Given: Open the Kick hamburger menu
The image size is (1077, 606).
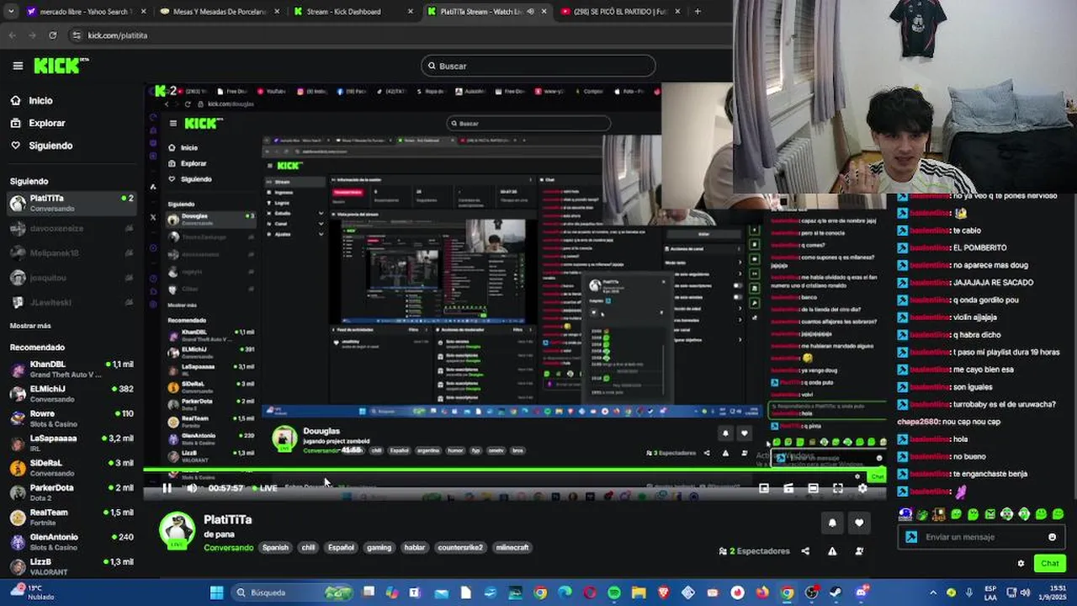Looking at the screenshot, I should (18, 66).
